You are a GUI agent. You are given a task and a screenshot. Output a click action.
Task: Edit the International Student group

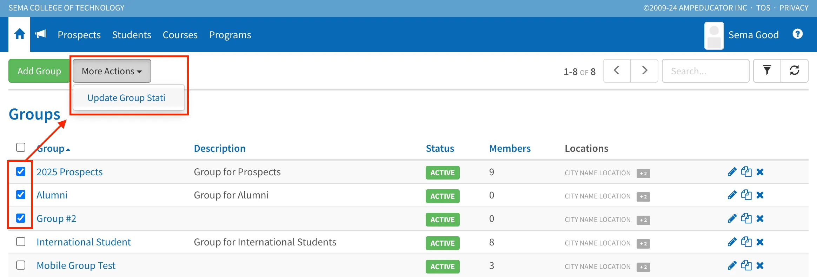tap(732, 242)
